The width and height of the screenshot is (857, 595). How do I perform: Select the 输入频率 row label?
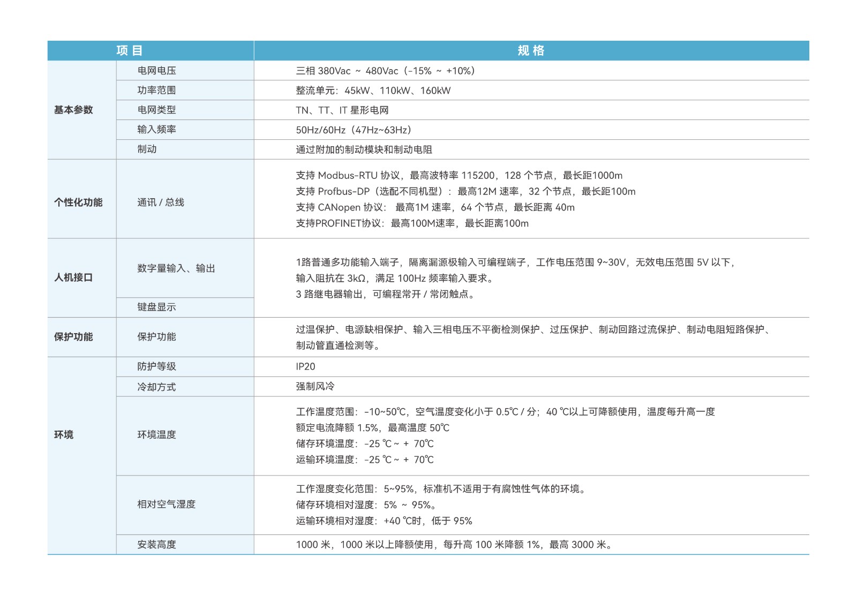pos(156,130)
